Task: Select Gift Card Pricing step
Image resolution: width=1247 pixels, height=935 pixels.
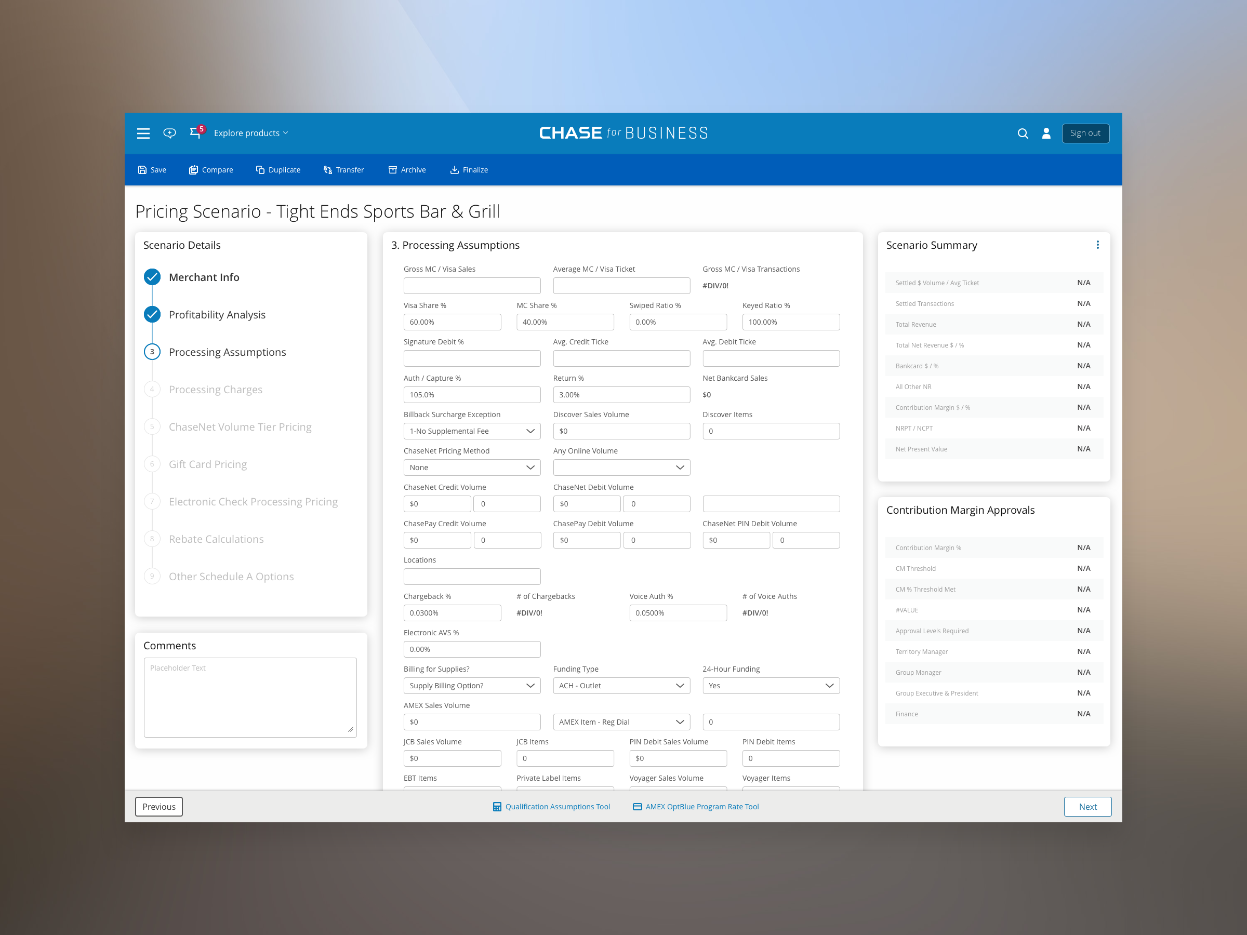Action: click(x=207, y=464)
